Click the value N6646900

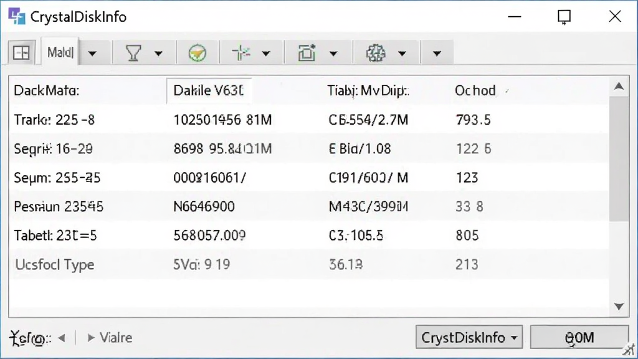click(x=204, y=206)
